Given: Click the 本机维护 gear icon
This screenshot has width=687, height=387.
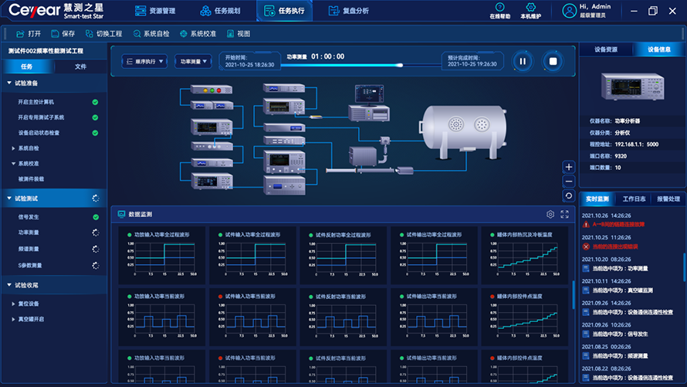Looking at the screenshot, I should pos(530,7).
